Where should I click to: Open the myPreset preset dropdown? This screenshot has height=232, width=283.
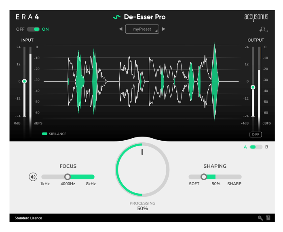pos(142,29)
